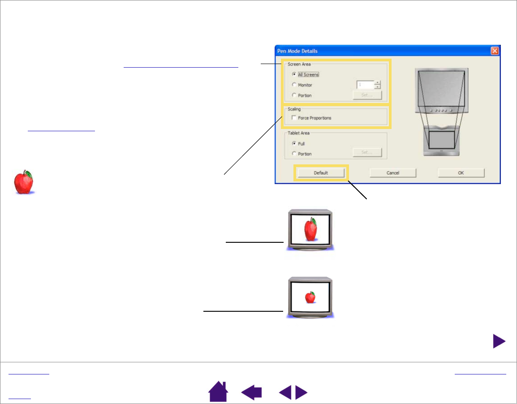The image size is (517, 404).
Task: Click the red apple illustration
Action: click(24, 182)
